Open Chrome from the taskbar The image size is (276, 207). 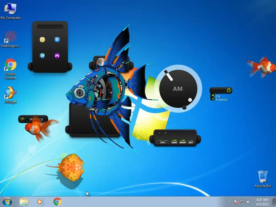coord(57,202)
